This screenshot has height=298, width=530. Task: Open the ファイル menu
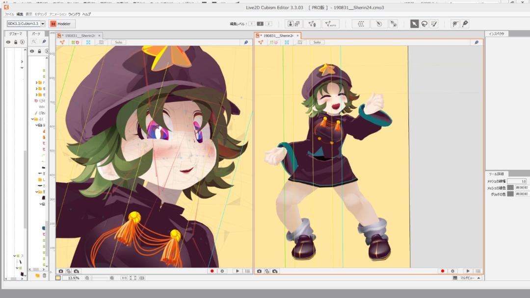click(9, 14)
